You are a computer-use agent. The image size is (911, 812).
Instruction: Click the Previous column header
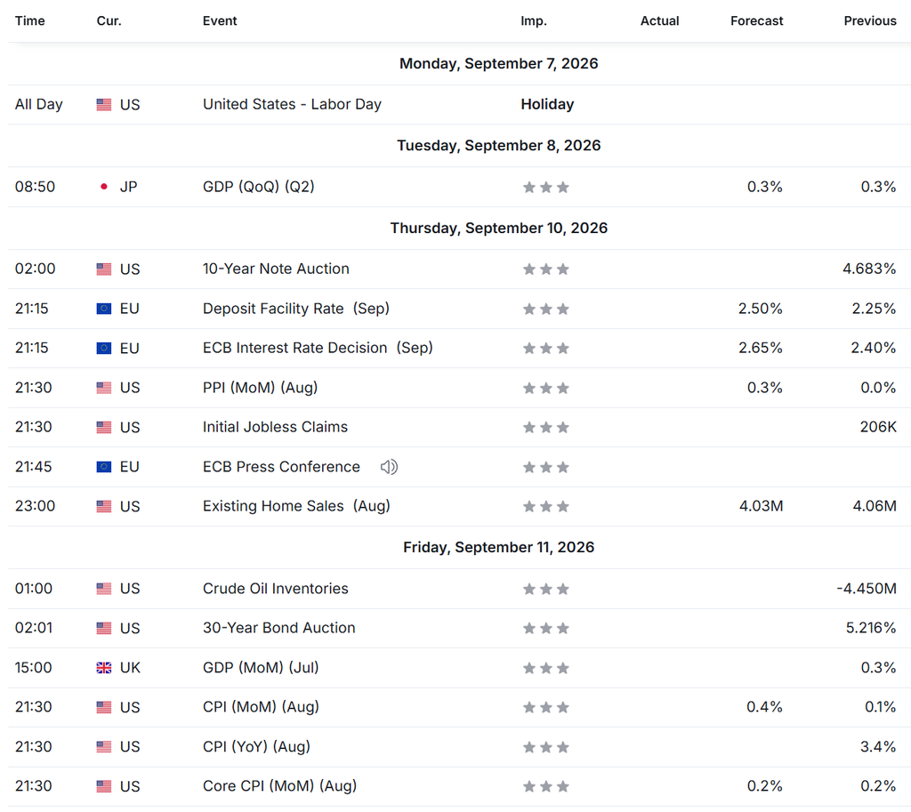click(x=870, y=21)
